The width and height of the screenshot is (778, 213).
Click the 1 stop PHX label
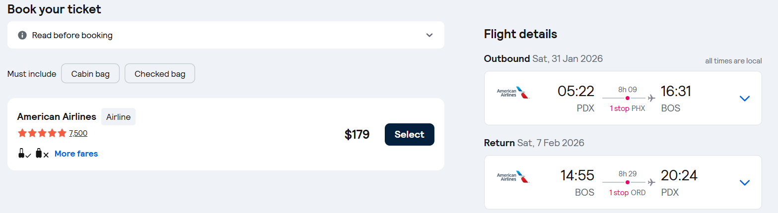click(627, 108)
